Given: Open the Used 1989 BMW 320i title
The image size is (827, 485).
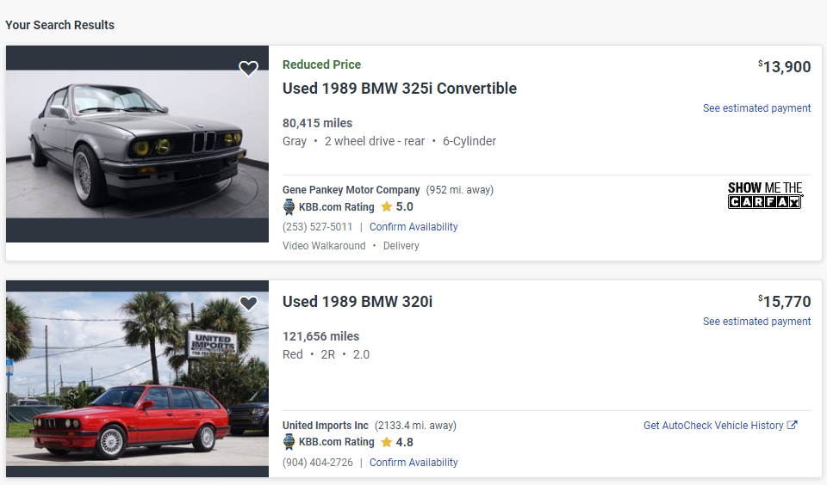Looking at the screenshot, I should 358,302.
